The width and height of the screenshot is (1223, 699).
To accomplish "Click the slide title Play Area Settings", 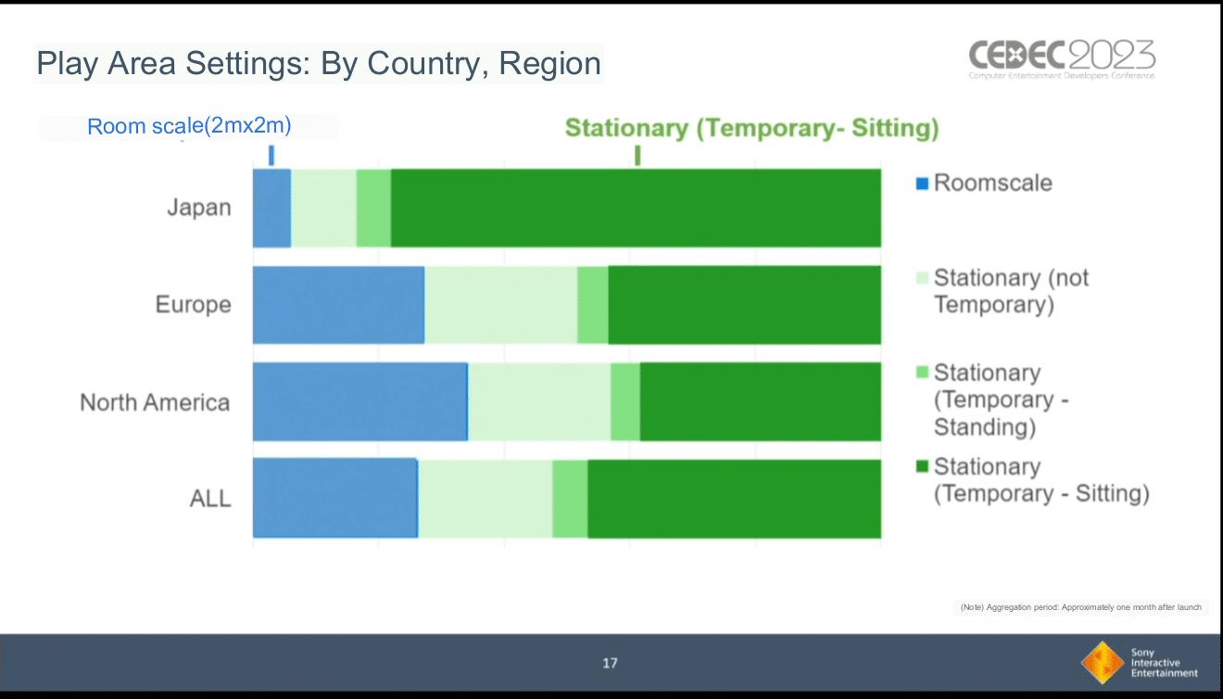I will click(x=319, y=63).
